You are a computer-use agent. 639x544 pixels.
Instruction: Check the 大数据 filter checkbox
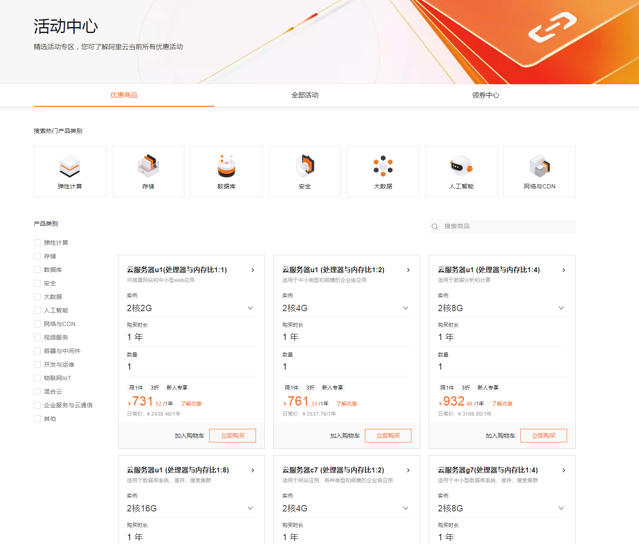point(37,297)
